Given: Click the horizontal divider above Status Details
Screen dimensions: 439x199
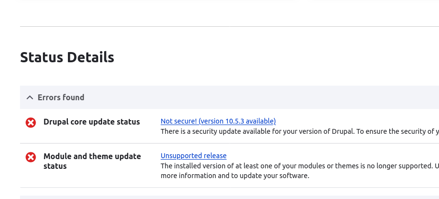Looking at the screenshot, I should pyautogui.click(x=230, y=26).
